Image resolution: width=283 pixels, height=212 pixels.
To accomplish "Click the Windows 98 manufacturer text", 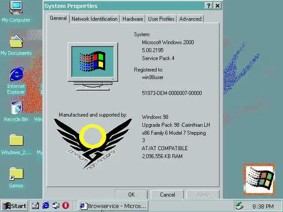I will tap(155, 117).
